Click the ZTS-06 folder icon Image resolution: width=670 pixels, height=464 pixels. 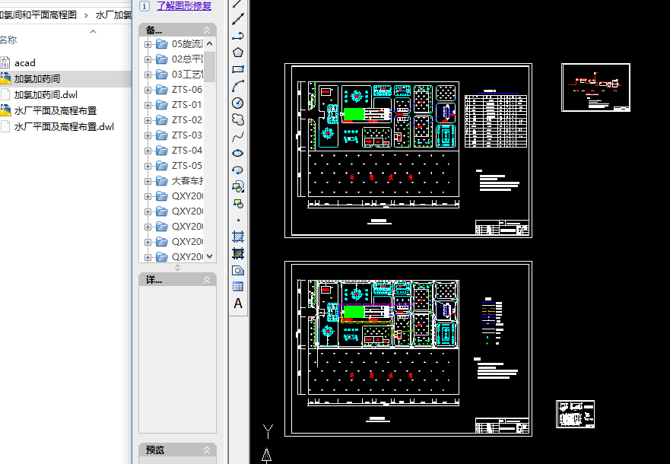click(161, 90)
